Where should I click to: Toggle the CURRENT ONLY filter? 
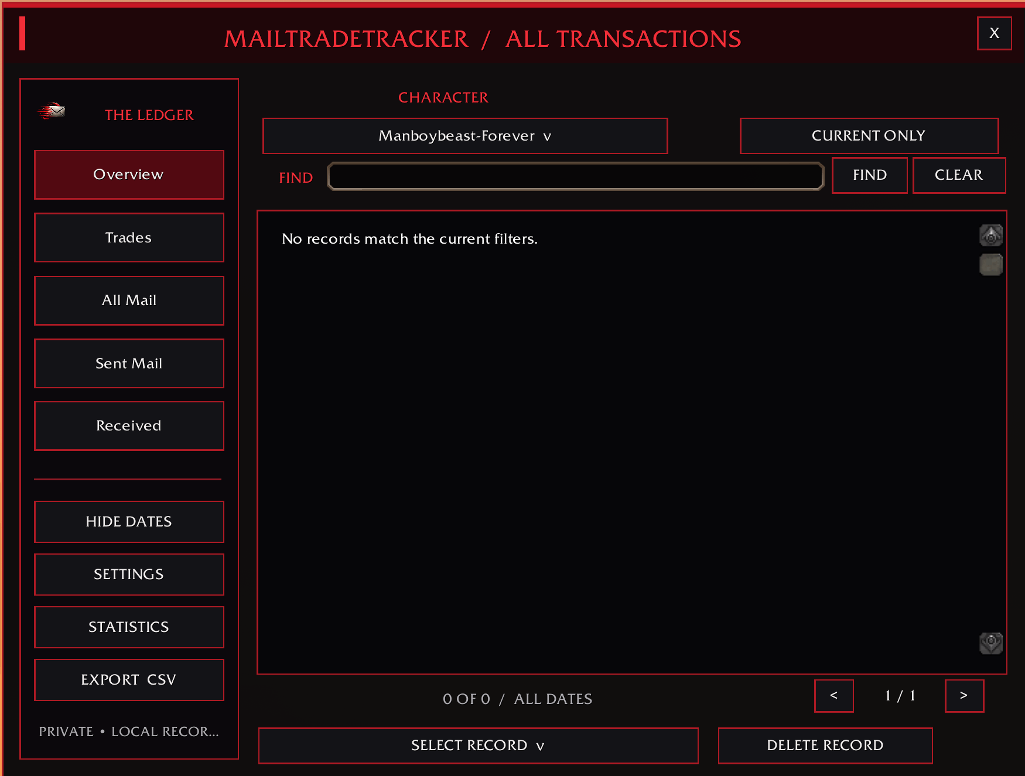(x=869, y=136)
